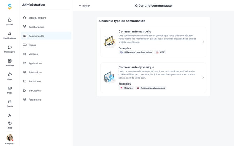234x146 pixels.
Task: Expand the Compte account menu
Action: (x=10, y=139)
